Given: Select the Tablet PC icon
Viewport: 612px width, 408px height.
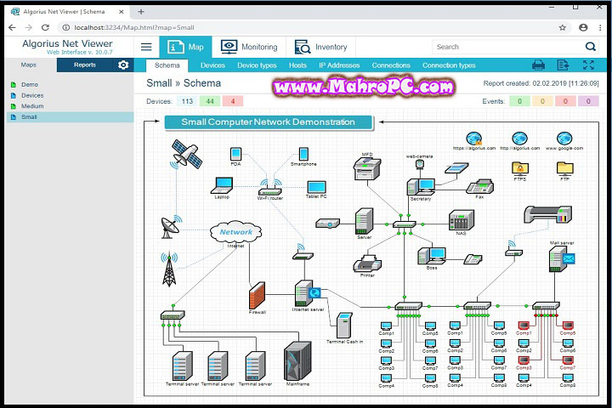Looking at the screenshot, I should click(x=316, y=187).
